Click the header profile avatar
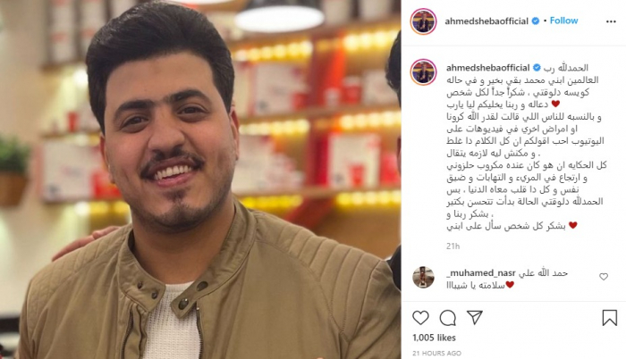The width and height of the screenshot is (626, 359). (423, 21)
